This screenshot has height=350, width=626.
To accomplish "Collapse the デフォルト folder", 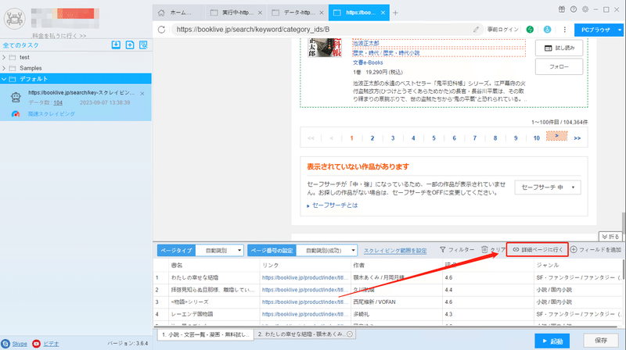I will [x=4, y=79].
